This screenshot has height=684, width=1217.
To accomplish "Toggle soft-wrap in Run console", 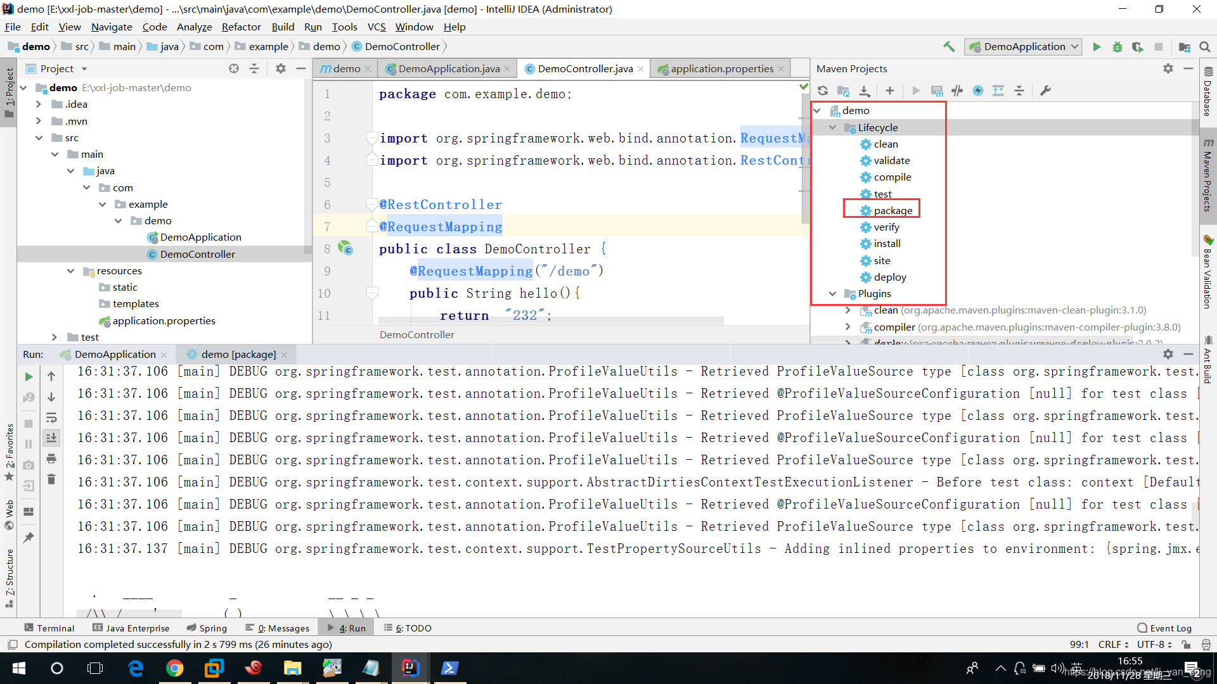I will pos(51,418).
